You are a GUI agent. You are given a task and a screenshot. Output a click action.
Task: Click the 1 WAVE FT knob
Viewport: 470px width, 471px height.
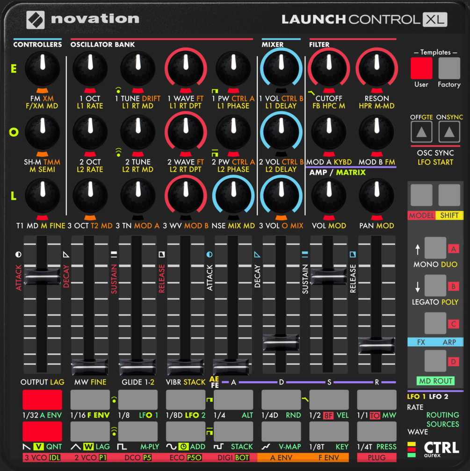[186, 69]
